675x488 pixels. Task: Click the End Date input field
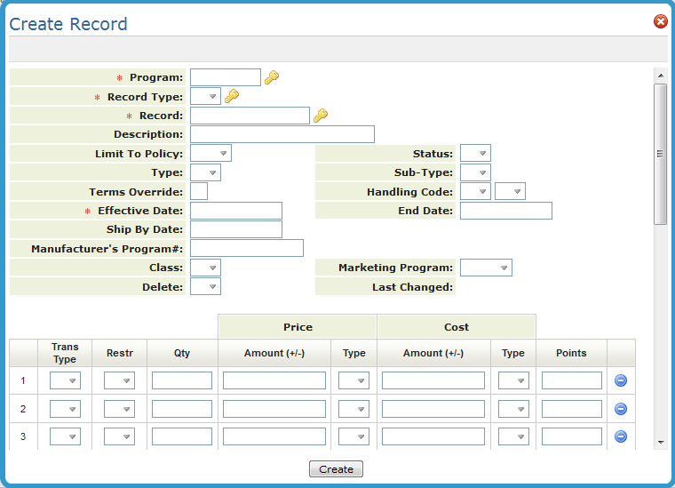tap(505, 211)
